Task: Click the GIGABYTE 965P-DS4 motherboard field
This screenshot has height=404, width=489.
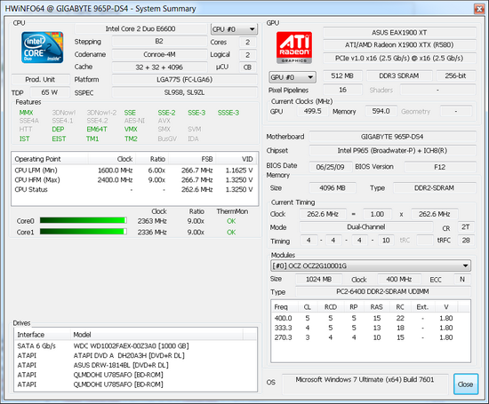Action: (392, 137)
